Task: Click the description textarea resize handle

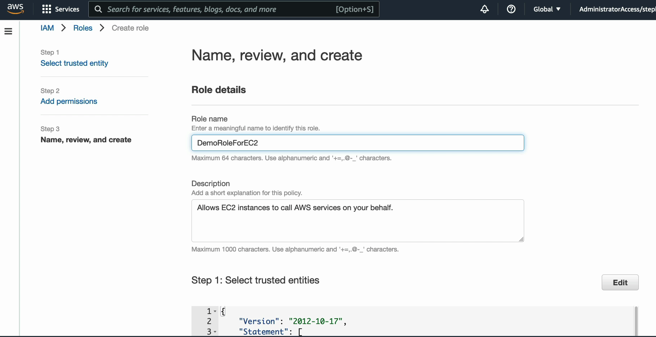Action: pyautogui.click(x=521, y=239)
